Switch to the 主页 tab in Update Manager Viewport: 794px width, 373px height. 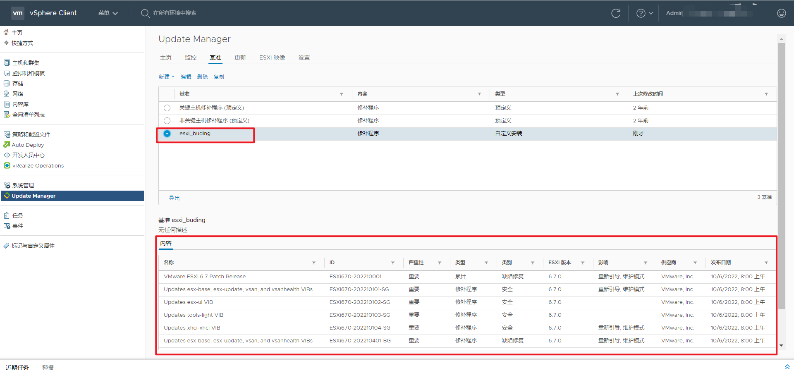[166, 57]
